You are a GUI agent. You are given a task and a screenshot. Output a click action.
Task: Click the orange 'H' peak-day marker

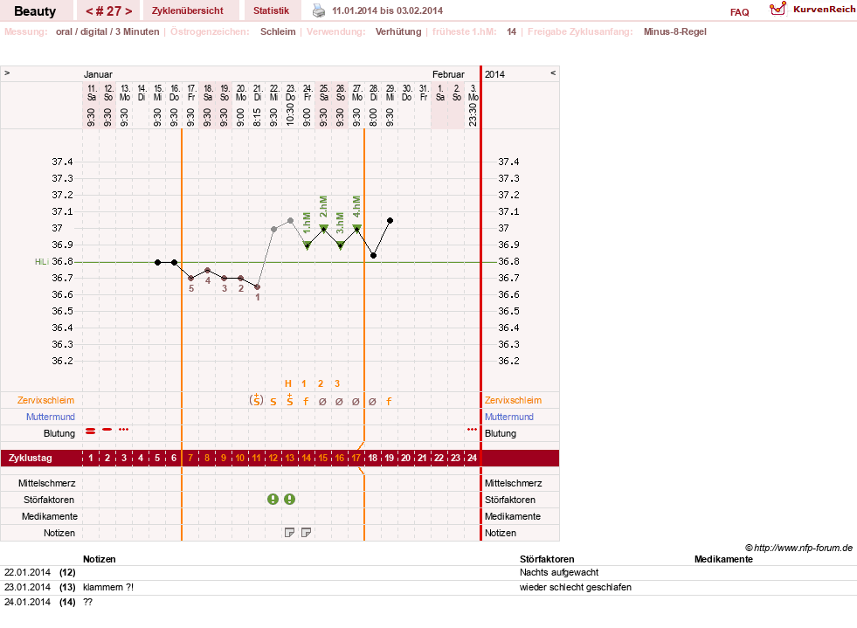(x=288, y=383)
